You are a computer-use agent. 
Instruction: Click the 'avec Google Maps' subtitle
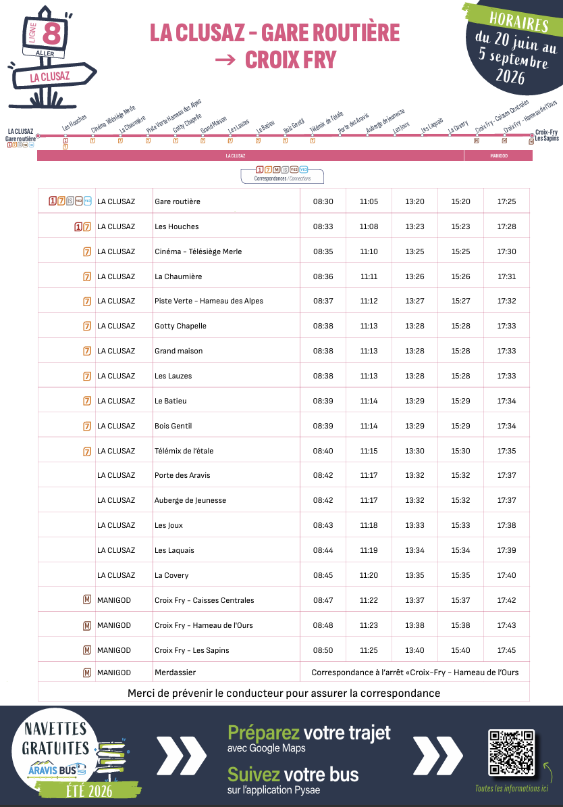[x=267, y=748]
